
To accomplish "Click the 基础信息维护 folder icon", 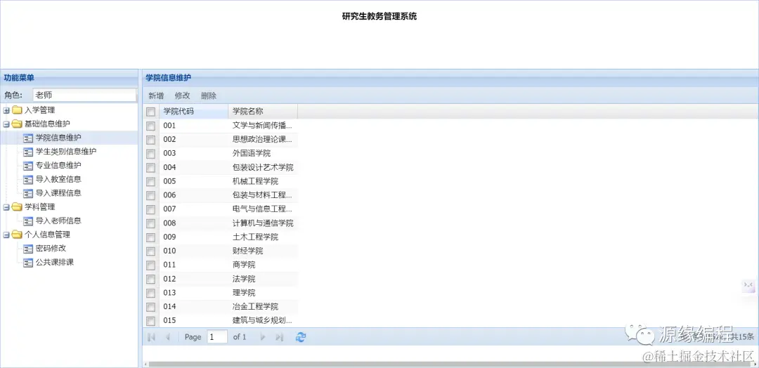I will [17, 124].
